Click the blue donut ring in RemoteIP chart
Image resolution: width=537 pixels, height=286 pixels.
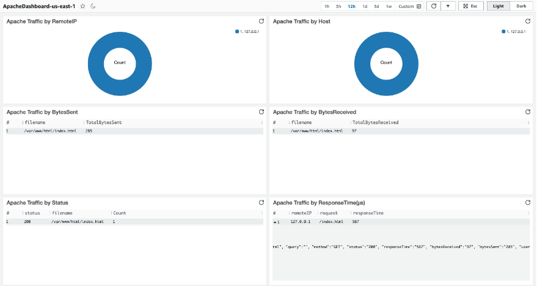tap(96, 64)
